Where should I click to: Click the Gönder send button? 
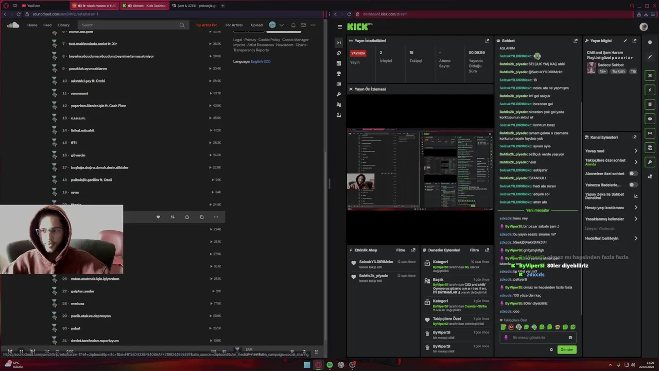567,349
